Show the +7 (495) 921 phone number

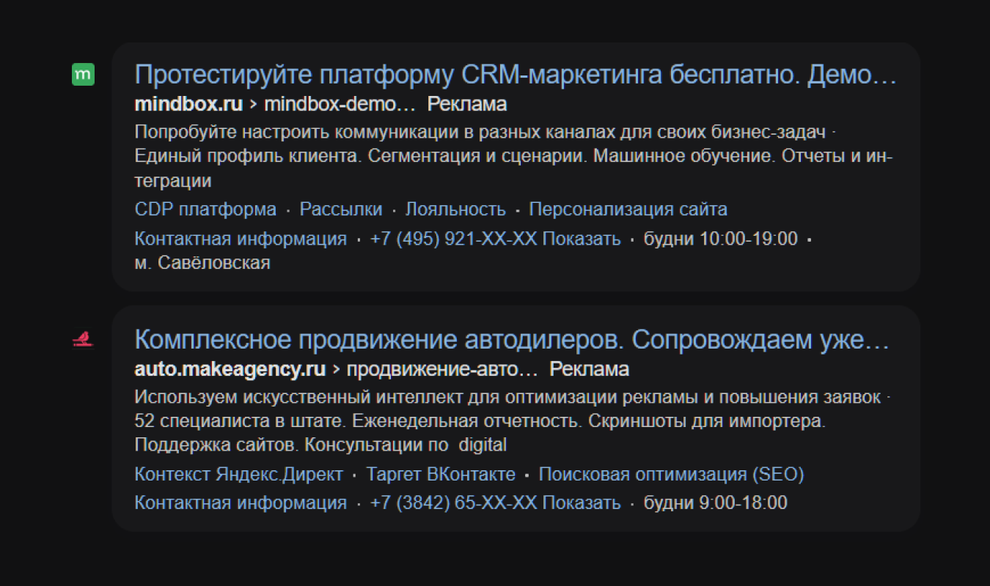click(495, 239)
